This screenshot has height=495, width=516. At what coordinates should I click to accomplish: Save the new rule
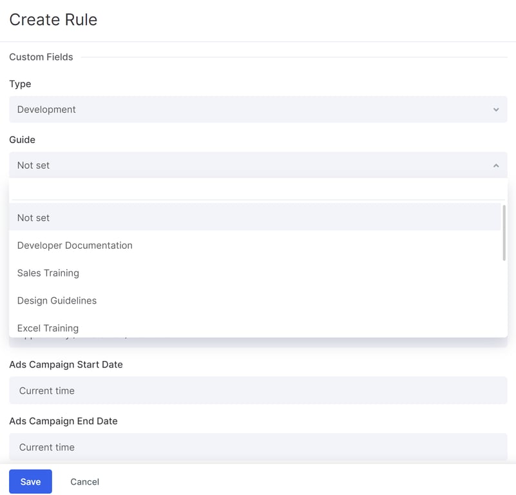(x=30, y=481)
